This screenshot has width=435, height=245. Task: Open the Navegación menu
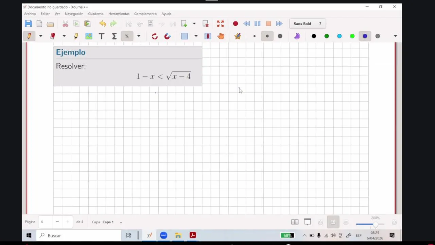[74, 14]
